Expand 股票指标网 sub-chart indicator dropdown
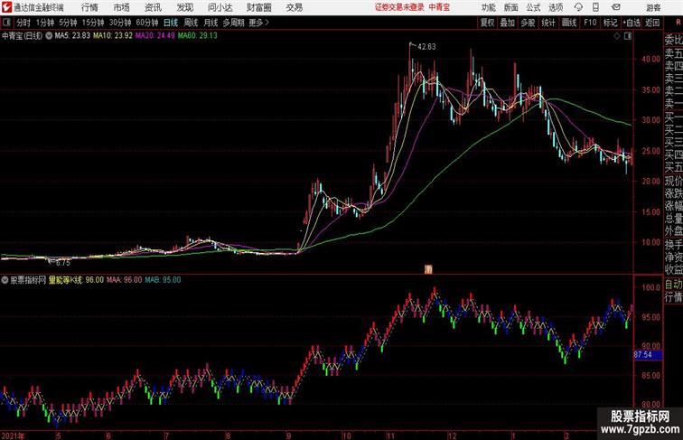This screenshot has width=683, height=440. pyautogui.click(x=5, y=280)
